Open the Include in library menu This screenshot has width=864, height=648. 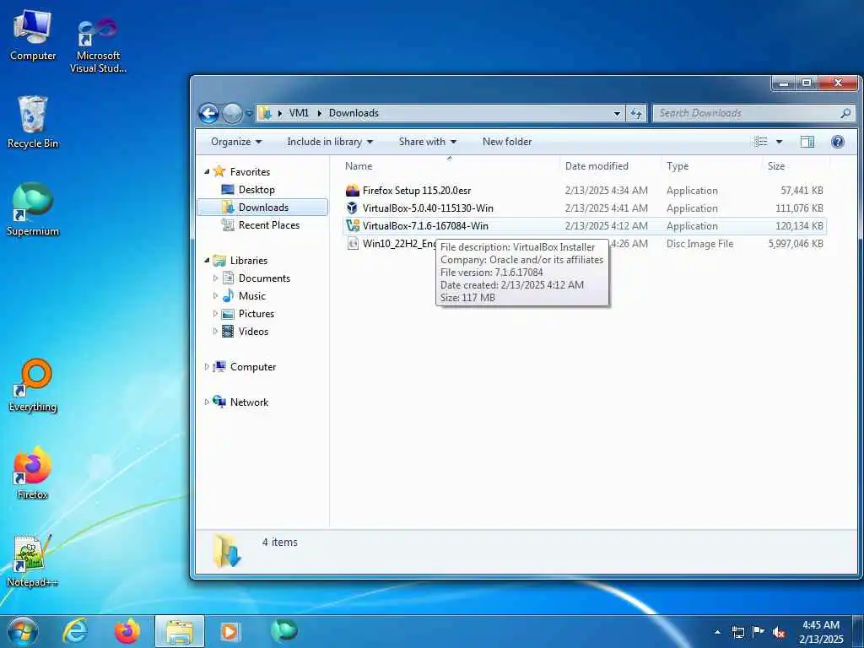330,142
